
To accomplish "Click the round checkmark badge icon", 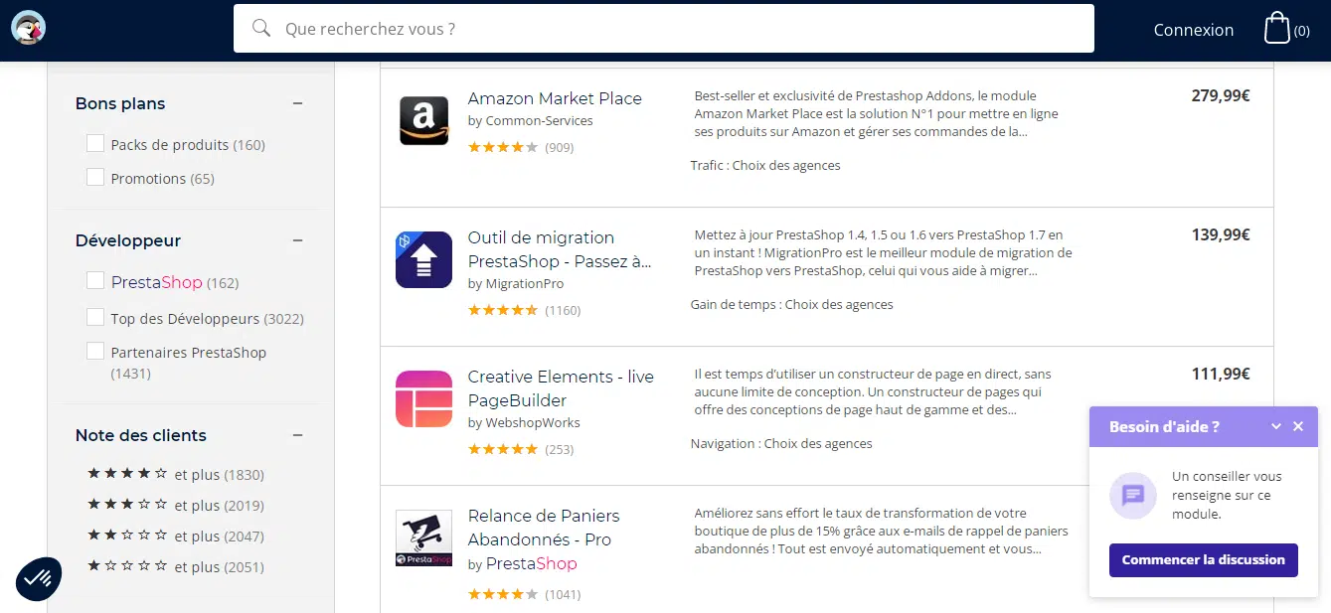I will (39, 578).
